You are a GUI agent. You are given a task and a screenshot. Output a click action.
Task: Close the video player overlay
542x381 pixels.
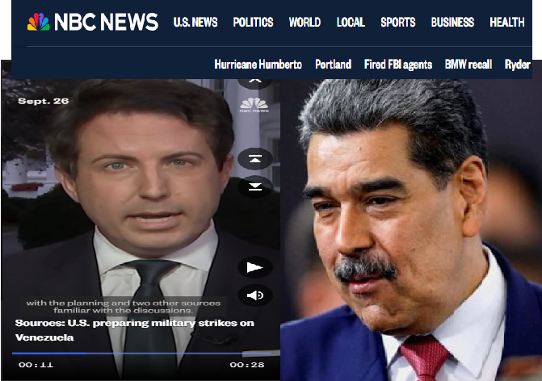254,79
